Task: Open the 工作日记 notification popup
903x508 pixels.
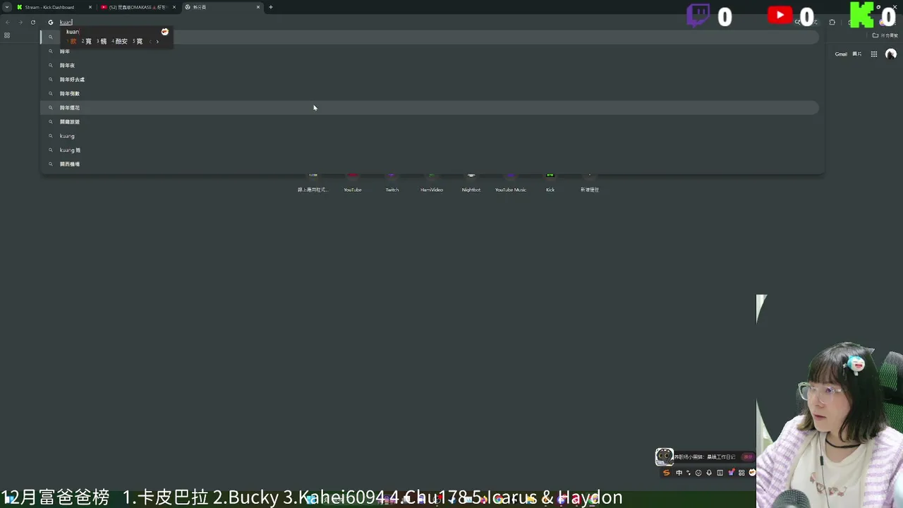Action: pyautogui.click(x=705, y=457)
